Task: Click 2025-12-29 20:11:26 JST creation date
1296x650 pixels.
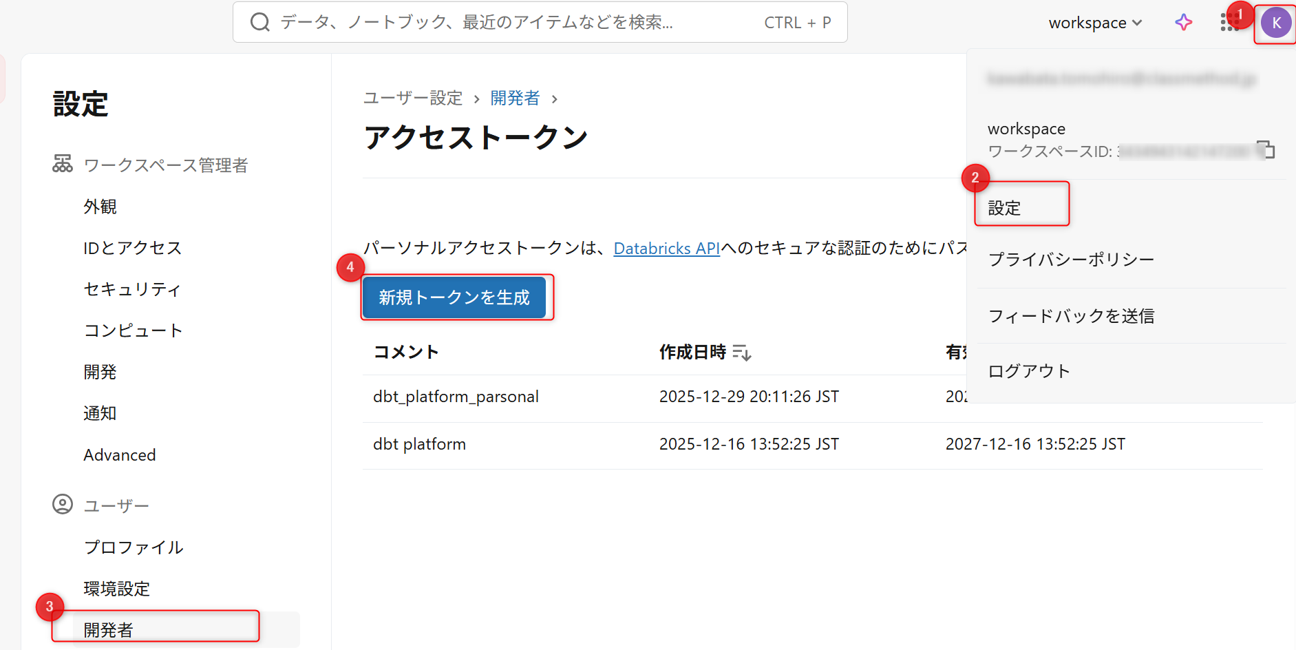Action: click(x=749, y=397)
